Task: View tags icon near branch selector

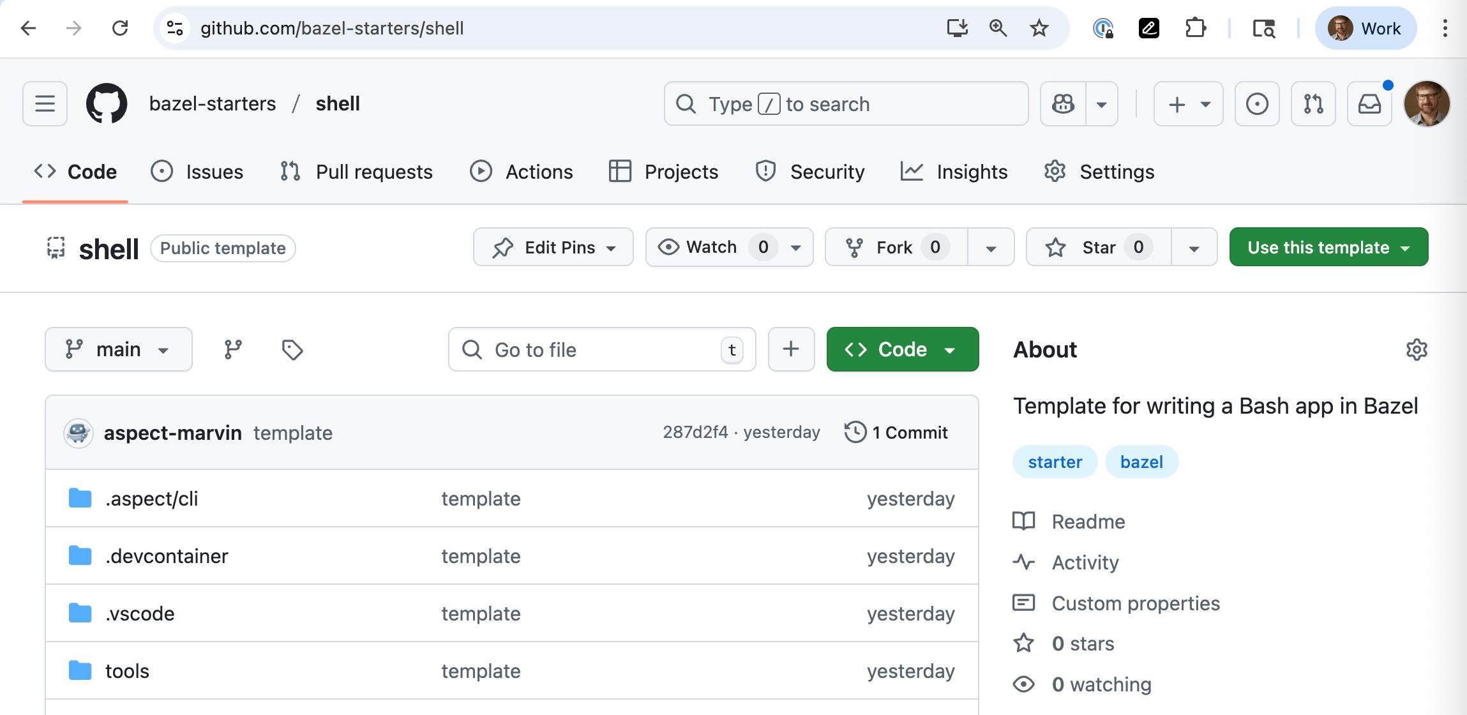Action: coord(292,349)
